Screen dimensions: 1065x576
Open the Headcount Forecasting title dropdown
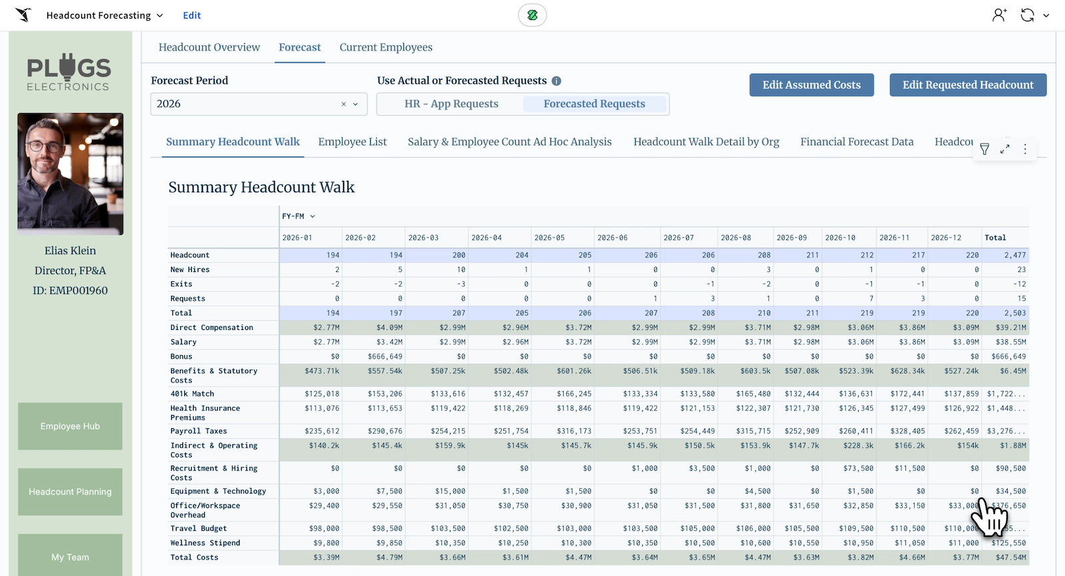coord(105,15)
